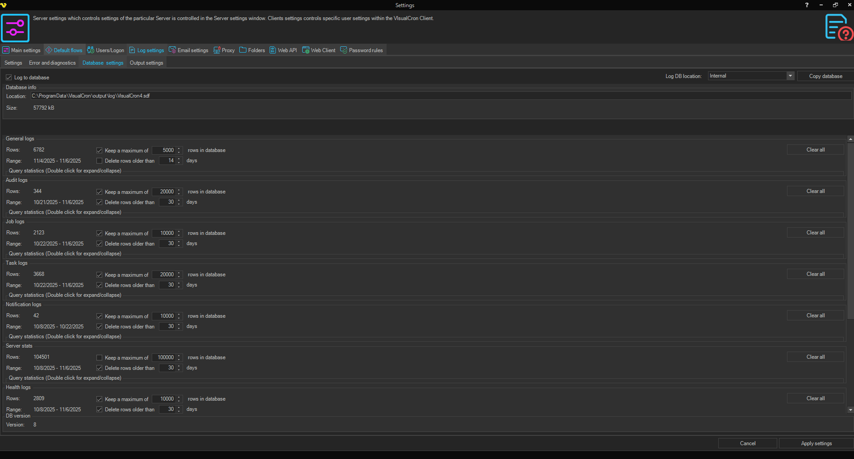Screen dimensions: 854x459
Task: Expand General logs Query statistics section
Action: point(65,171)
